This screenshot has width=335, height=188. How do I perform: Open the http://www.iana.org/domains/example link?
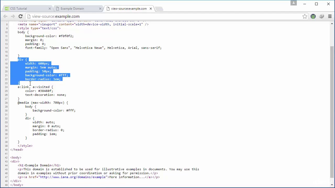pos(72,177)
